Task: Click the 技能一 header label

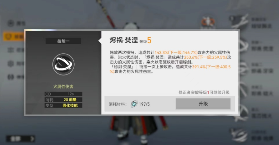Action: (x=63, y=41)
